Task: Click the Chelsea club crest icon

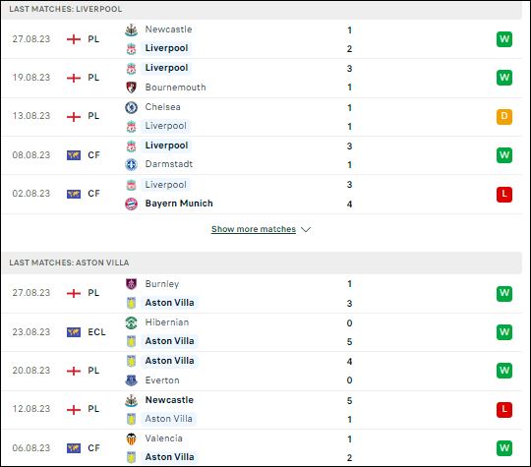Action: pos(131,107)
